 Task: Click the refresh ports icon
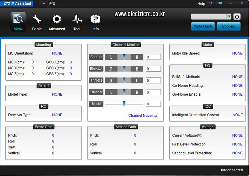coord(237,17)
